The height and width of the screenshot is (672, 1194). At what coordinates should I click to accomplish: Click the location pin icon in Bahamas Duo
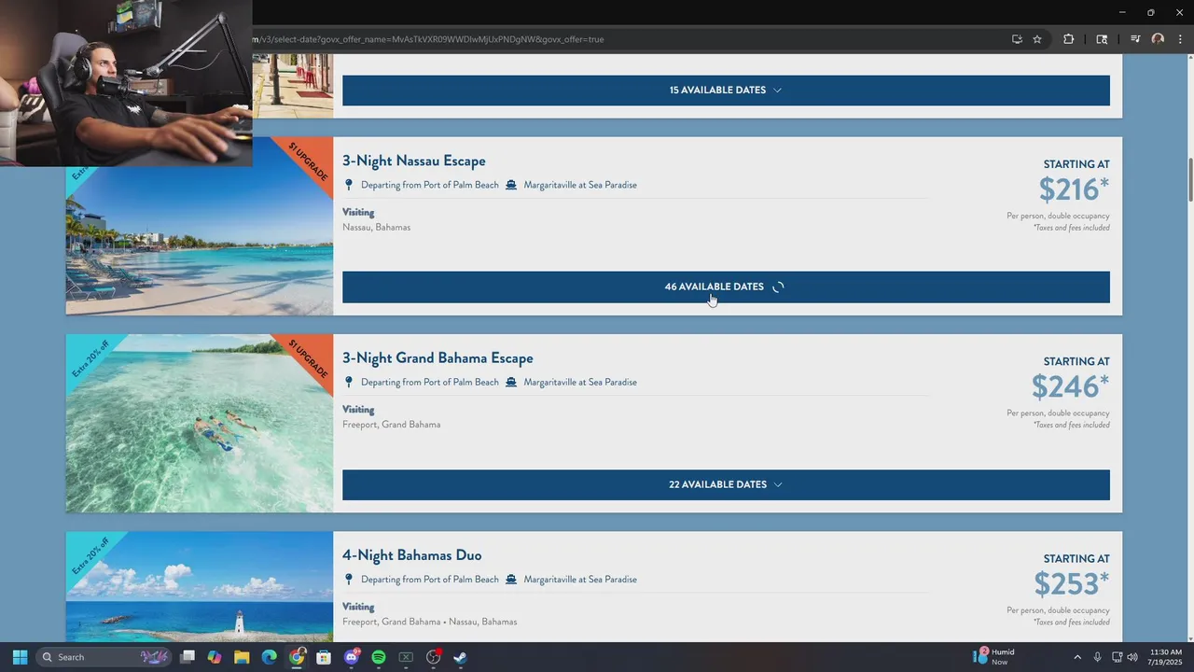click(349, 580)
